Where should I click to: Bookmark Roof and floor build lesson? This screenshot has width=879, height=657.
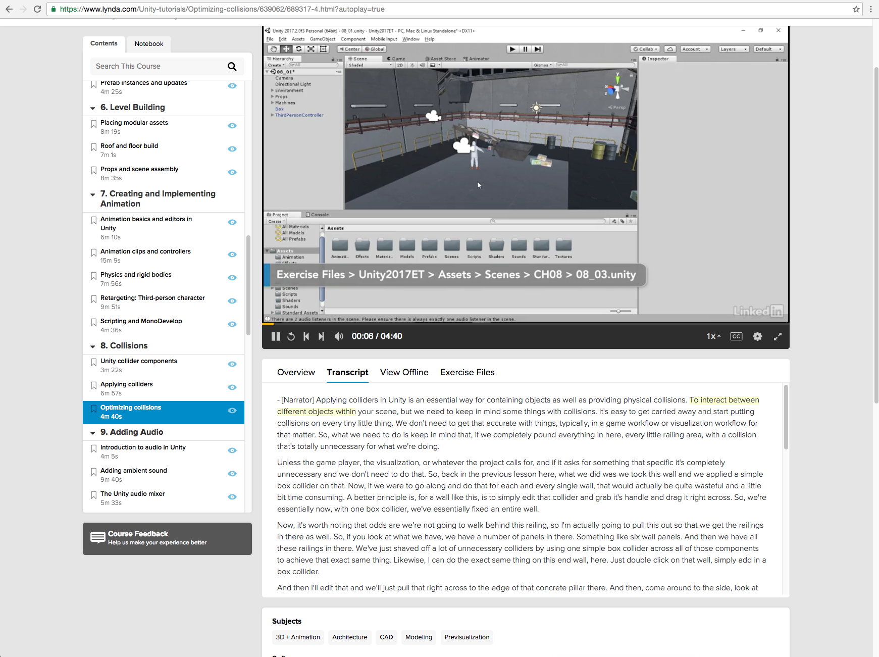point(93,147)
